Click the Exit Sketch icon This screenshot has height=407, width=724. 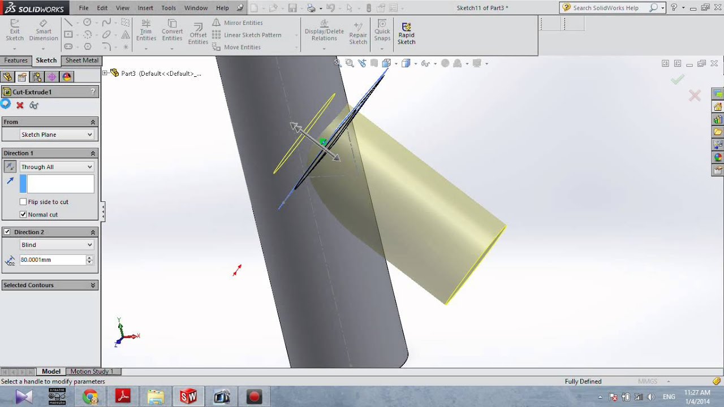point(15,31)
